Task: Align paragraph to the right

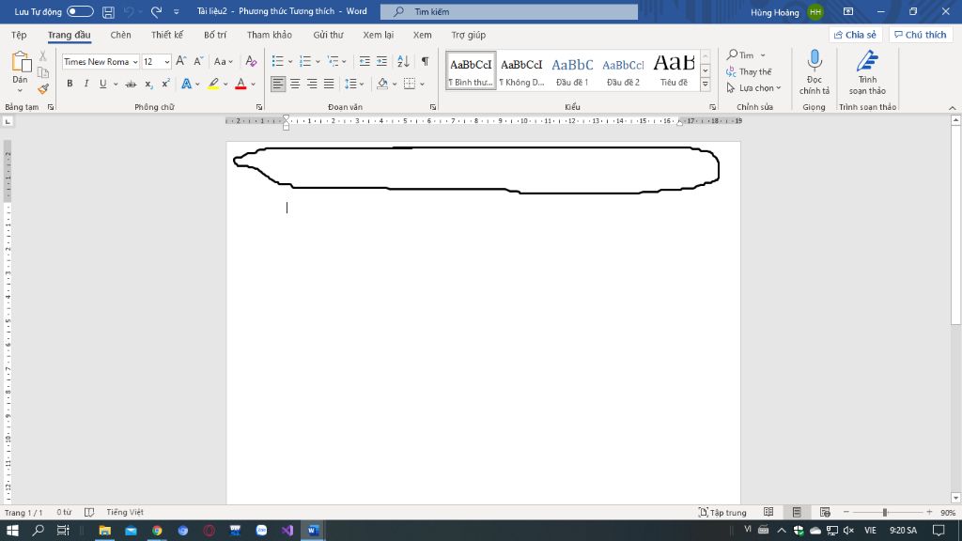Action: 312,84
